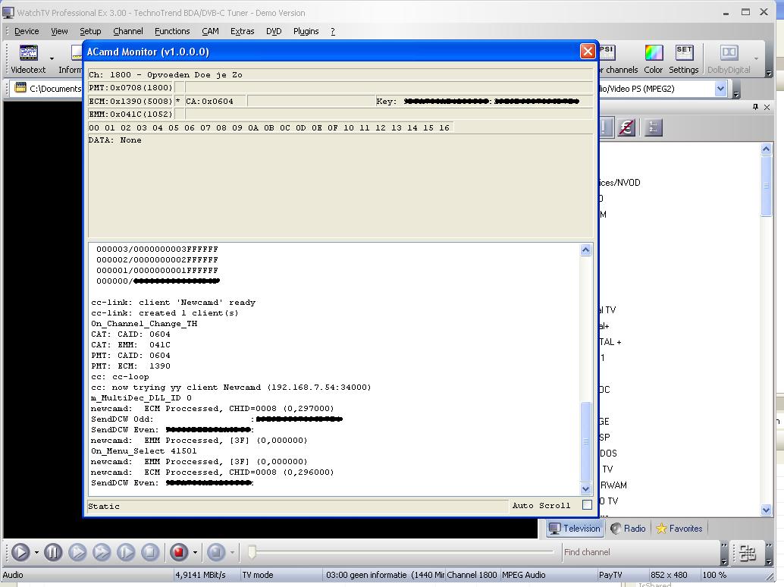Click the channel list scroll-up arrow
Viewport: 784px width, 587px height.
(766, 149)
